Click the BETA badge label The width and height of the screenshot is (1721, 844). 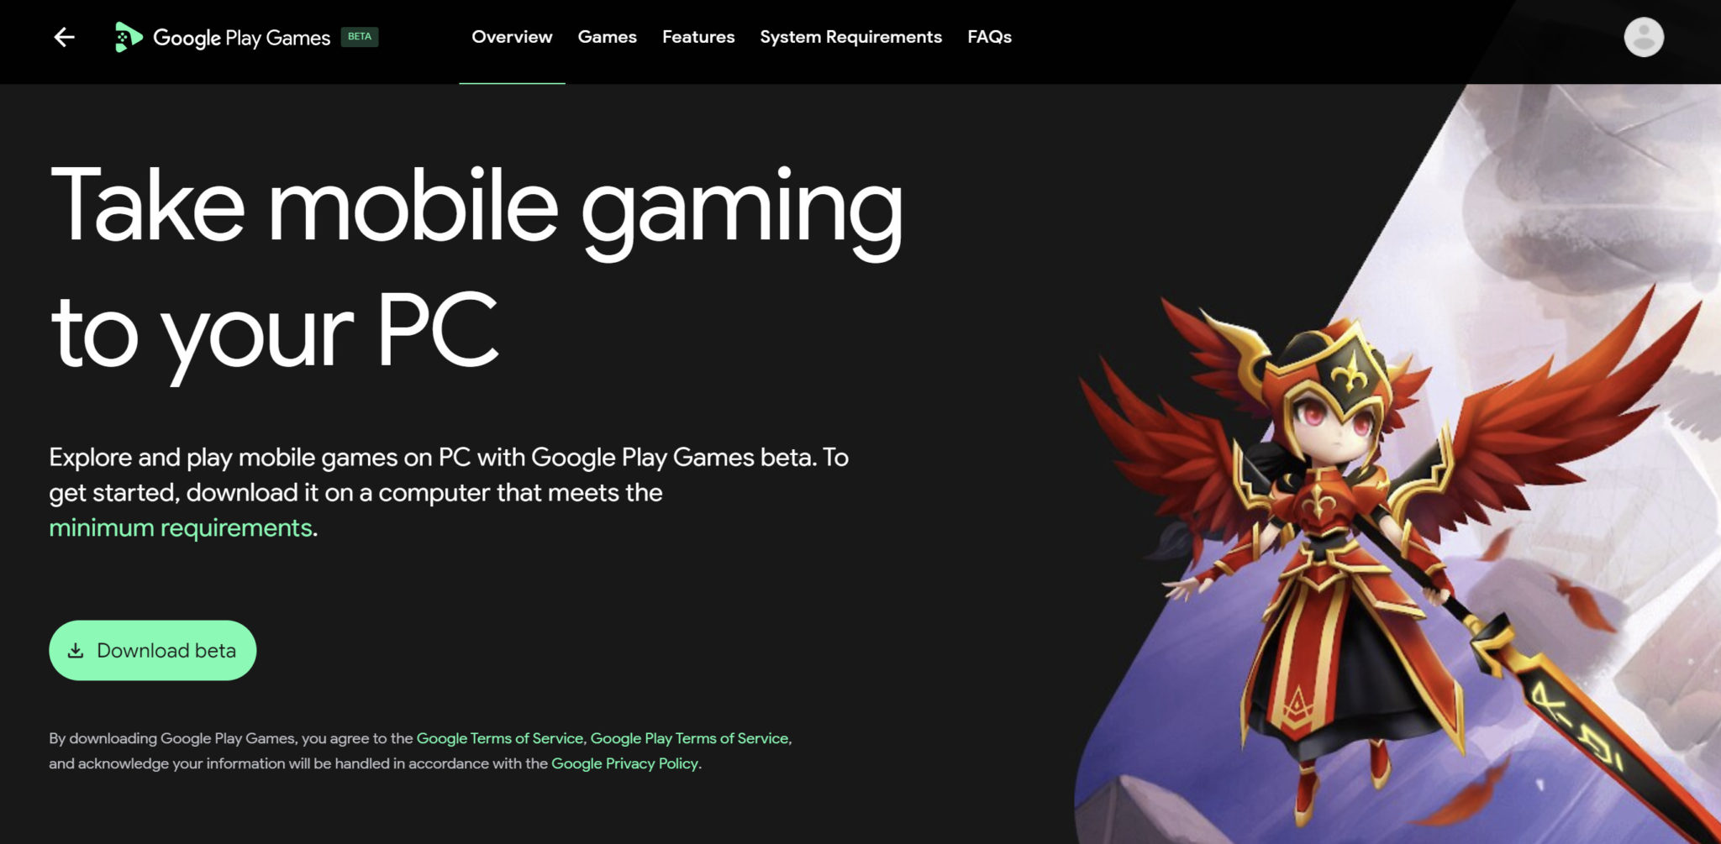(x=360, y=37)
